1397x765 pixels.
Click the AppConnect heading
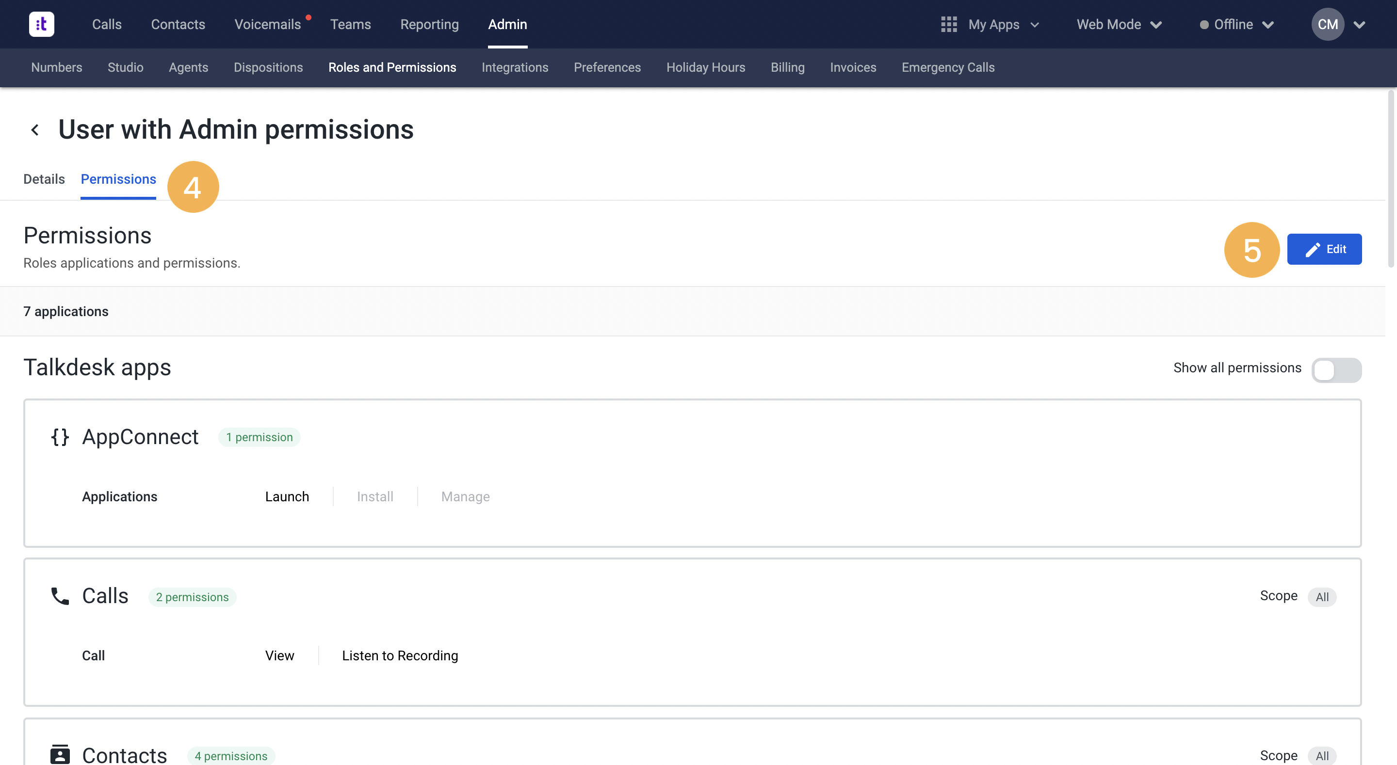[141, 437]
